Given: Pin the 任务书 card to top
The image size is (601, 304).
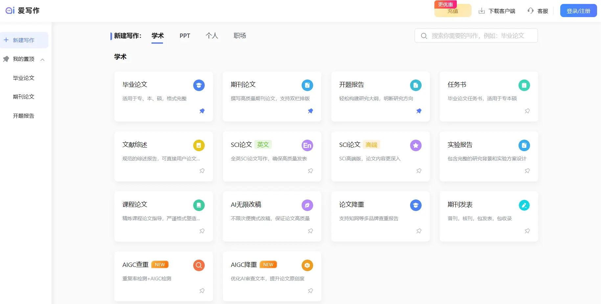Looking at the screenshot, I should click(x=527, y=111).
